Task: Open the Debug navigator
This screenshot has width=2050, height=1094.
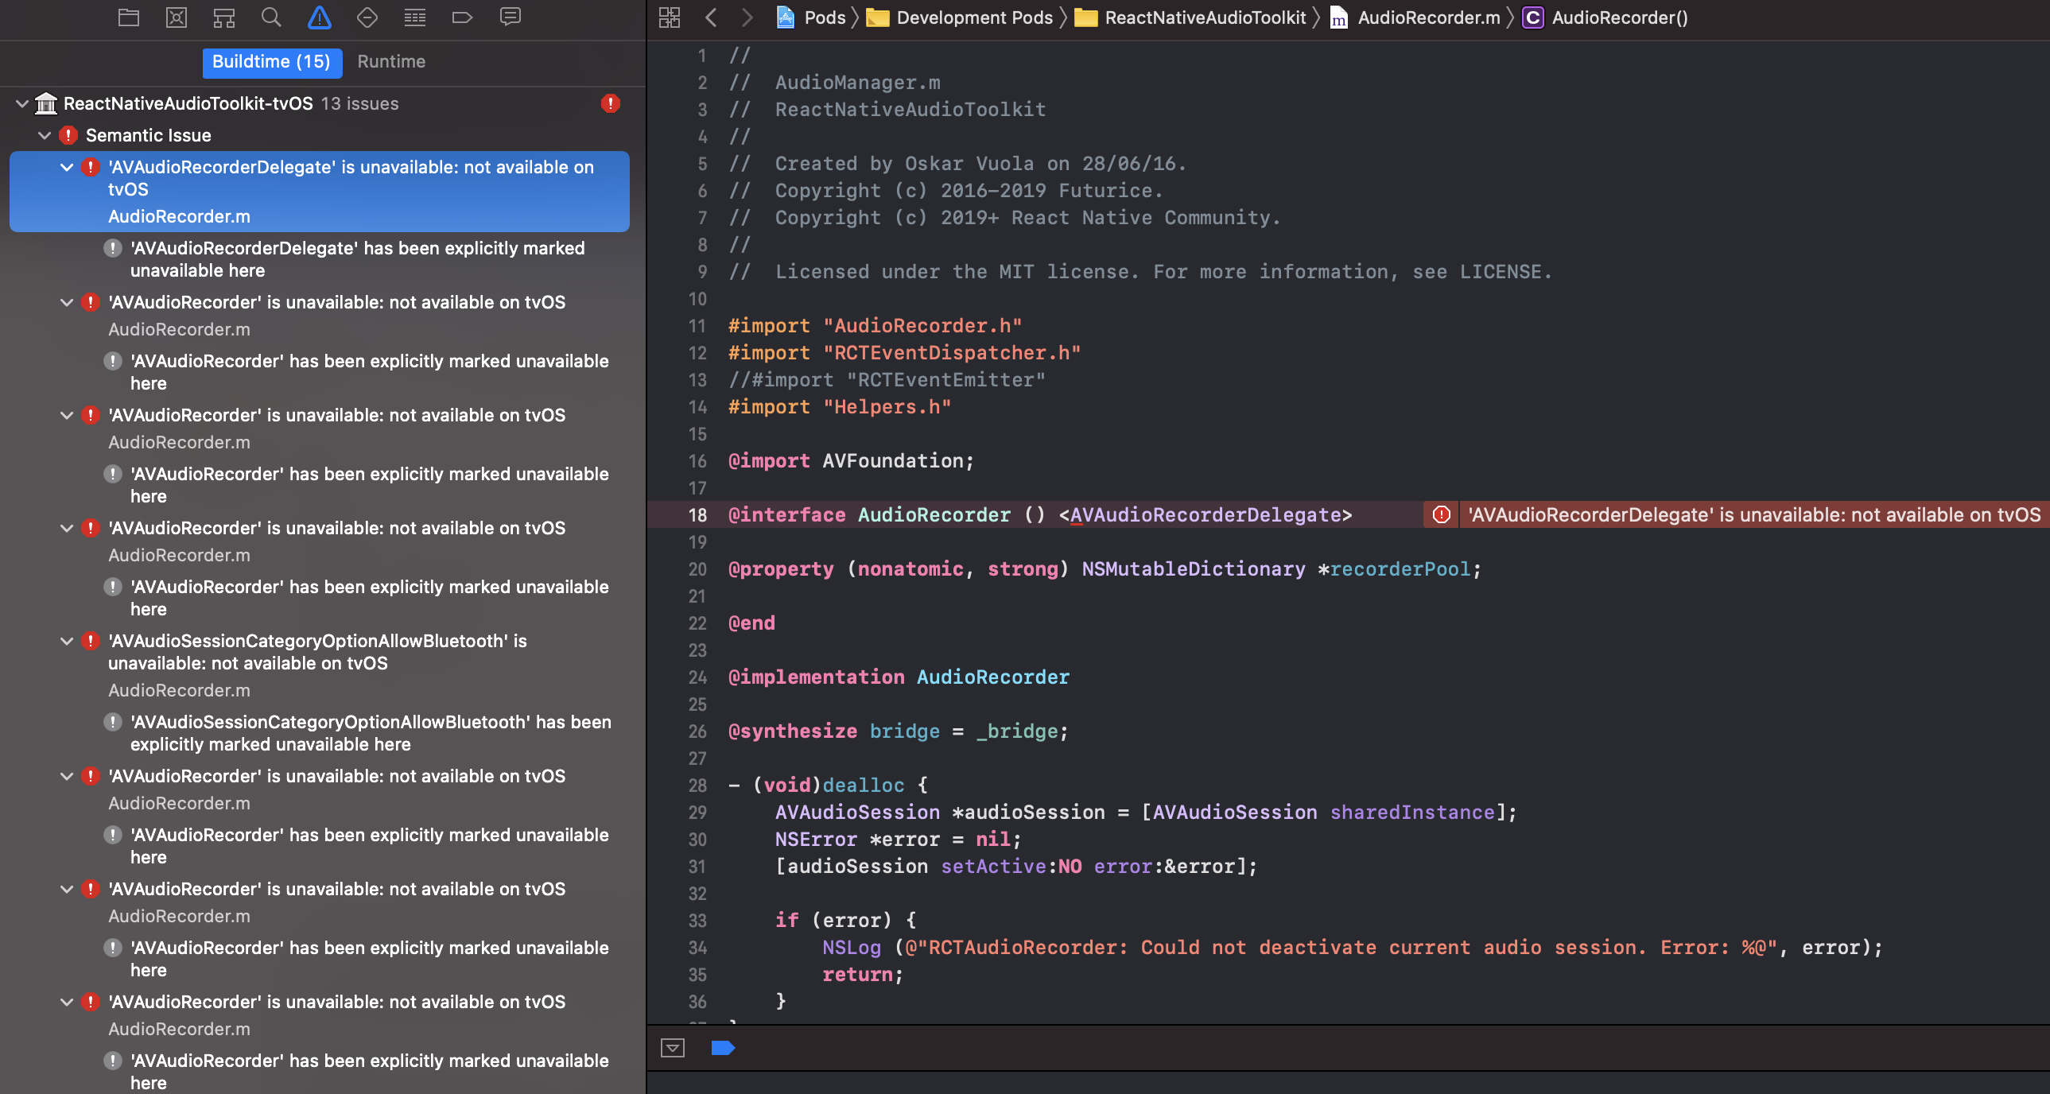Action: [x=414, y=17]
